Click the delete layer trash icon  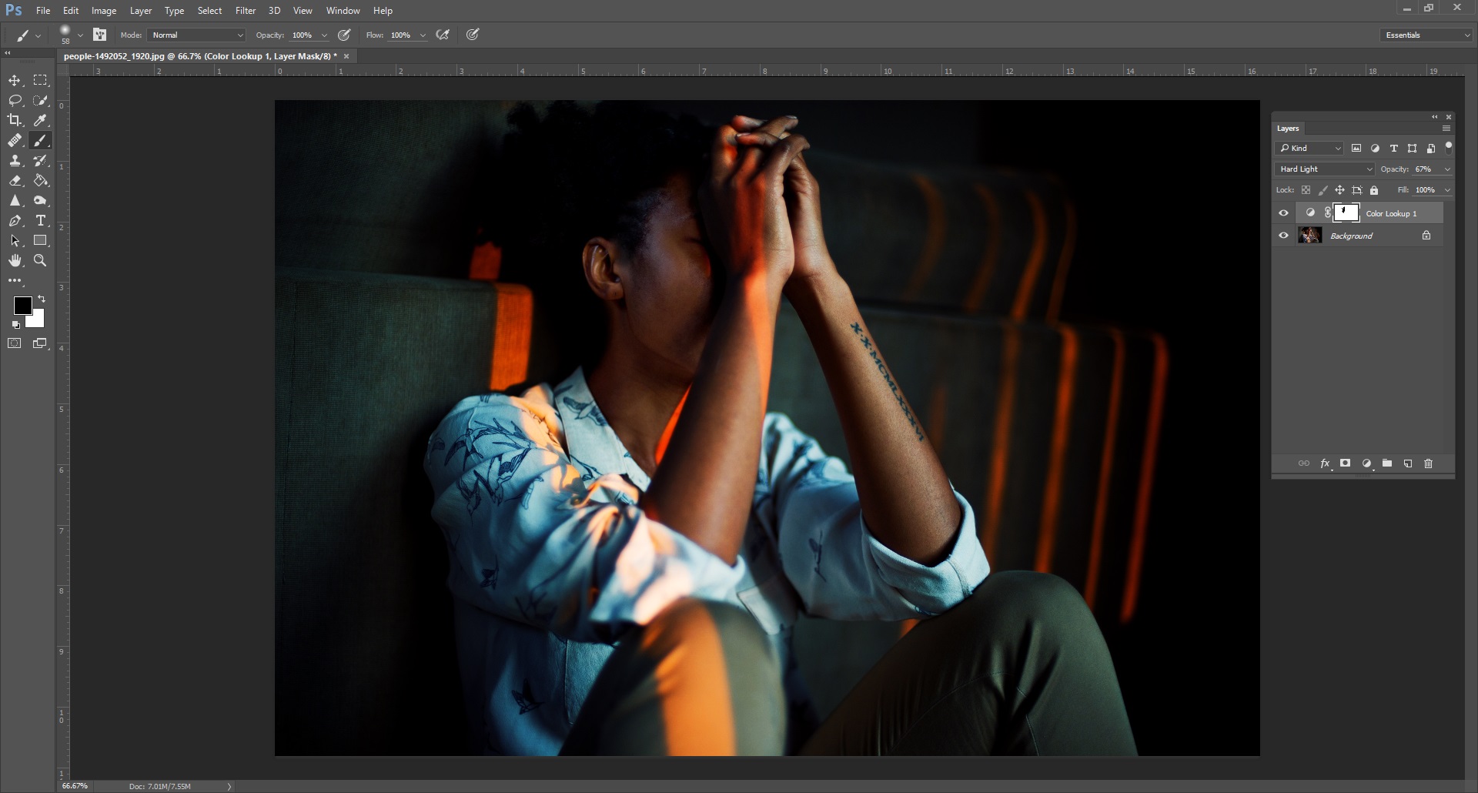pyautogui.click(x=1429, y=463)
